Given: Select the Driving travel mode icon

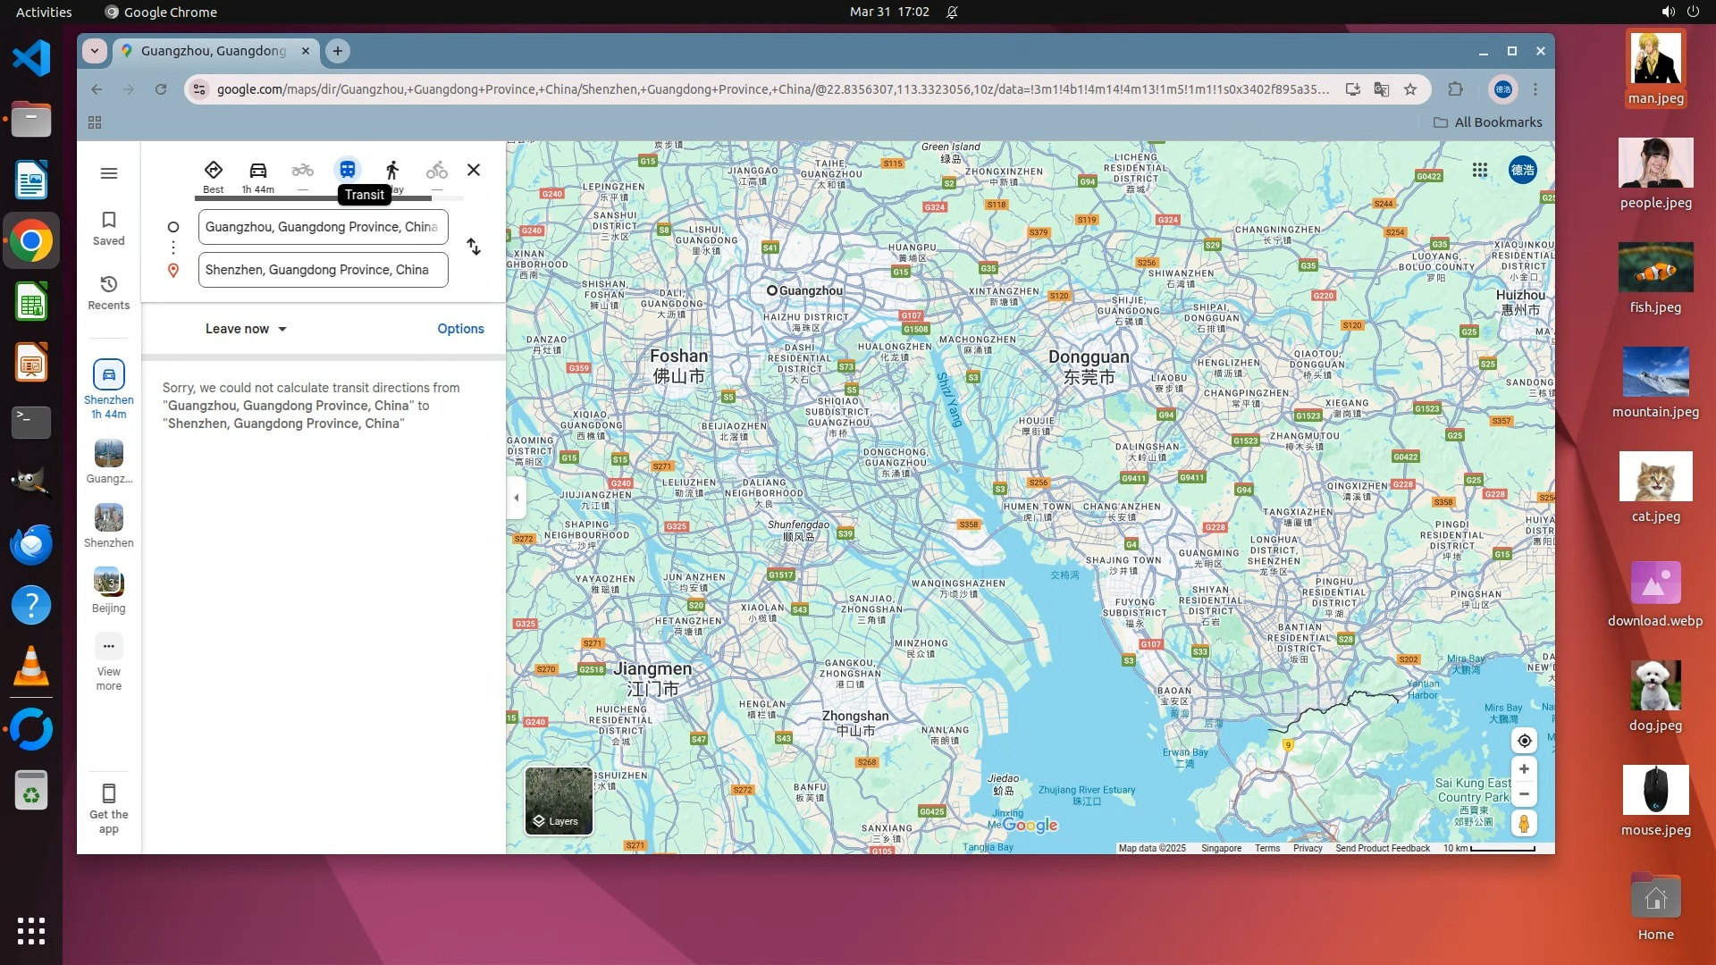Looking at the screenshot, I should [x=257, y=171].
